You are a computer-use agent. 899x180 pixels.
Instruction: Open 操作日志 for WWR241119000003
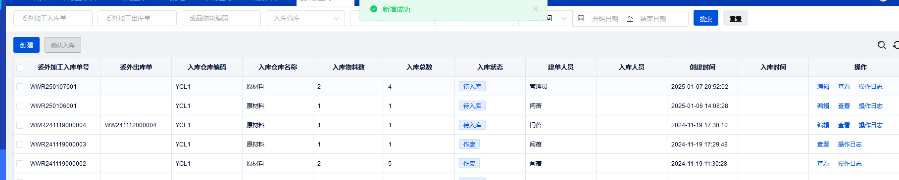(850, 144)
